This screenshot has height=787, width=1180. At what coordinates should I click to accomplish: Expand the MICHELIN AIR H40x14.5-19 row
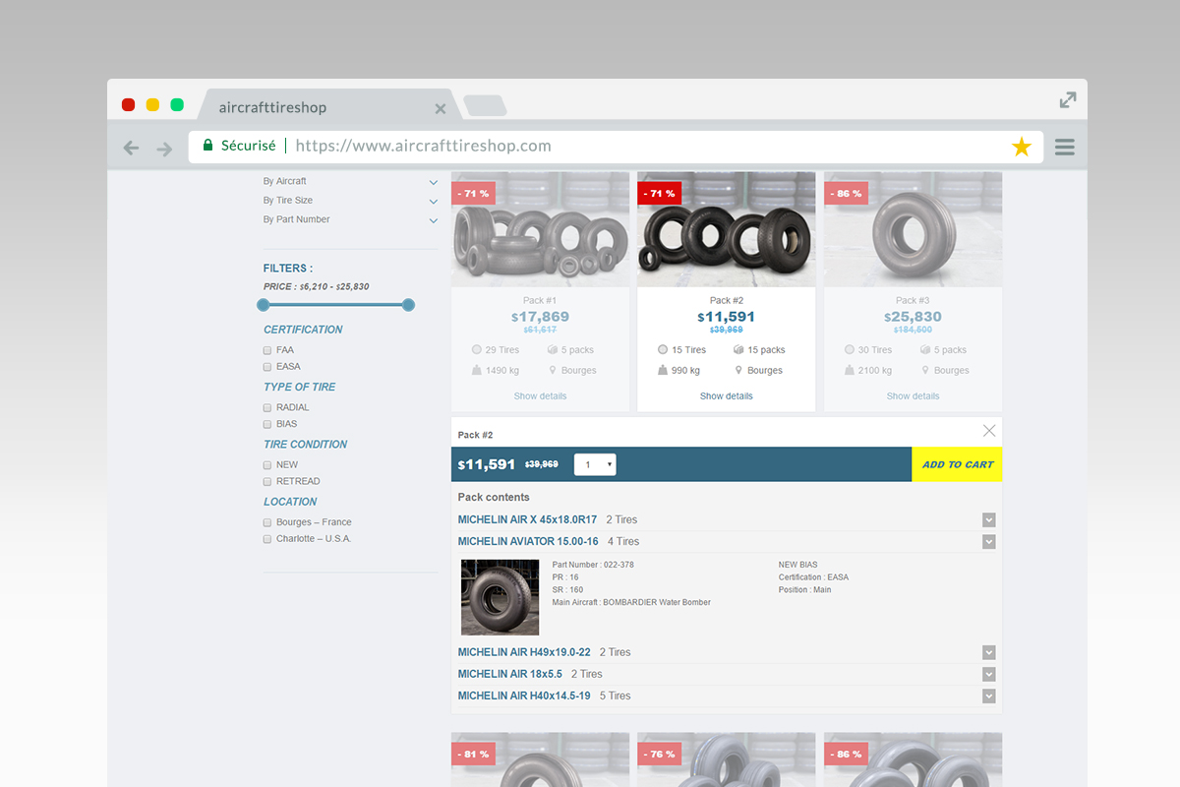989,696
